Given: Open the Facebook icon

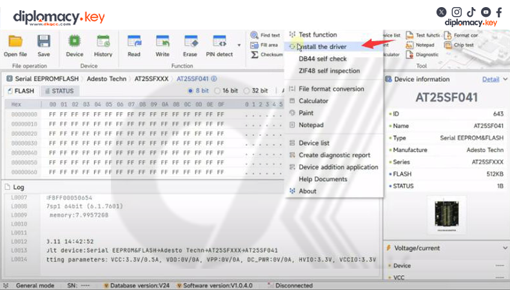Looking at the screenshot, I should [499, 12].
